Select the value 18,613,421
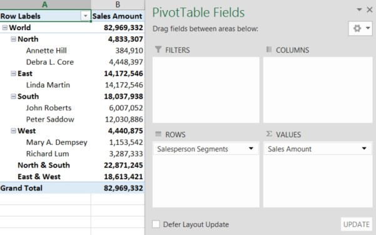 click(x=123, y=177)
